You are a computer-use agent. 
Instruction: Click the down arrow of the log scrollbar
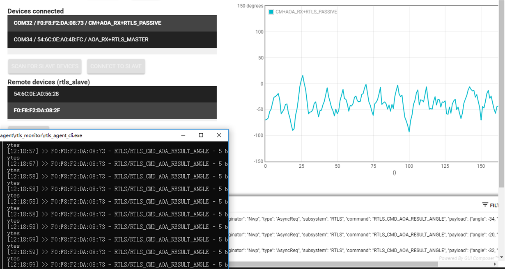pos(502,257)
